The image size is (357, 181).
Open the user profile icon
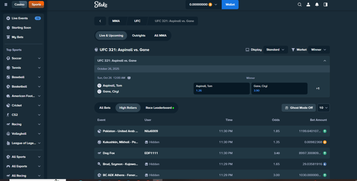tap(308, 5)
